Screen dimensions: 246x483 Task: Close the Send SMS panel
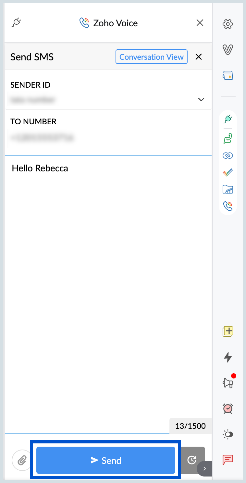point(199,57)
